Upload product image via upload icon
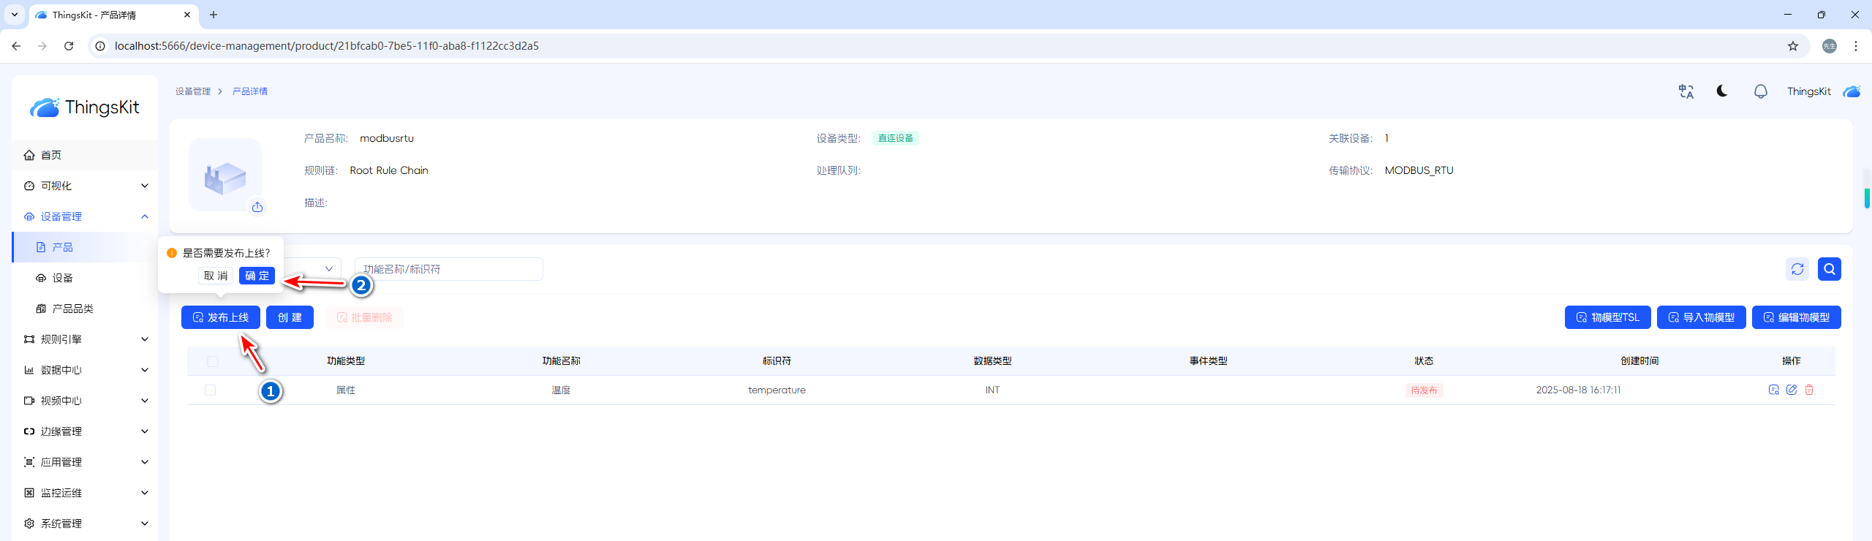The width and height of the screenshot is (1872, 541). (257, 208)
